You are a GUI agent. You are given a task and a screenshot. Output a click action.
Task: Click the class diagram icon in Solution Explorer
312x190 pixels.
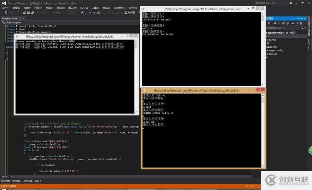(x=301, y=23)
